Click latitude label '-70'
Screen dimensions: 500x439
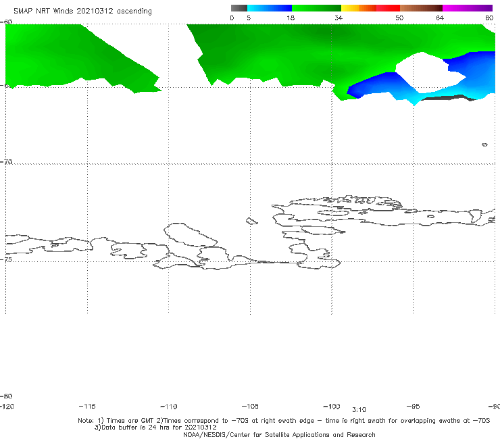pyautogui.click(x=6, y=162)
